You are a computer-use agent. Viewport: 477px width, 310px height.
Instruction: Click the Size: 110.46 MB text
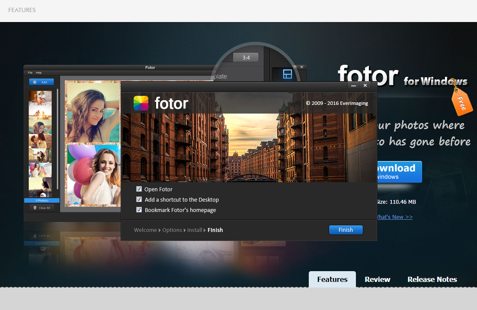click(396, 202)
